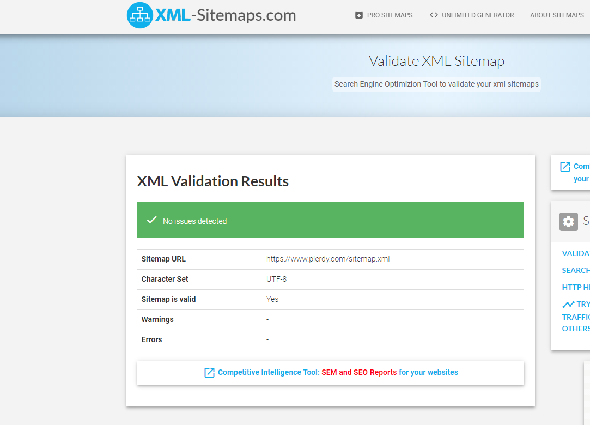Image resolution: width=590 pixels, height=425 pixels.
Task: Open the PRO SITEMAPS menu item
Action: pyautogui.click(x=389, y=15)
